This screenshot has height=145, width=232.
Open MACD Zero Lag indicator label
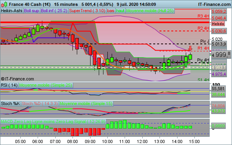[53, 121]
